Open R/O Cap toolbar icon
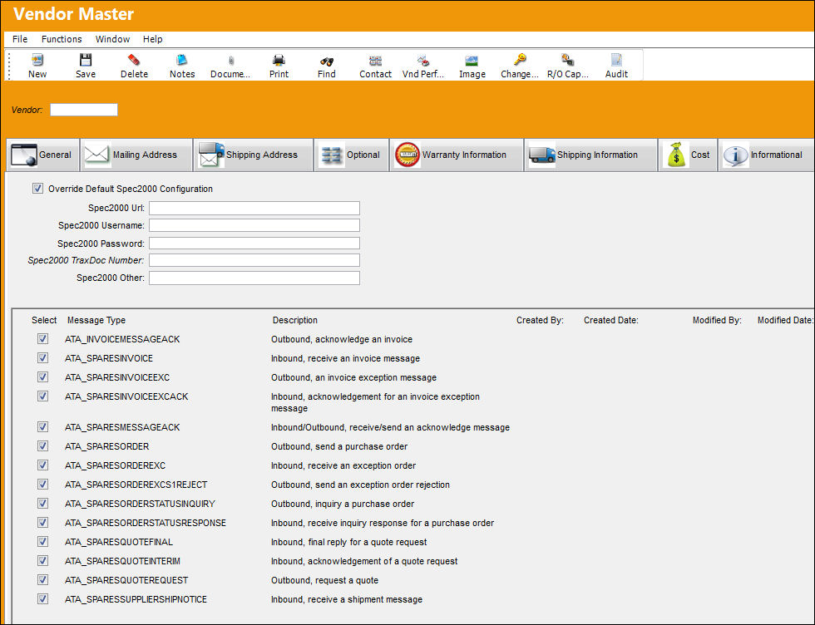The image size is (815, 625). (x=567, y=61)
